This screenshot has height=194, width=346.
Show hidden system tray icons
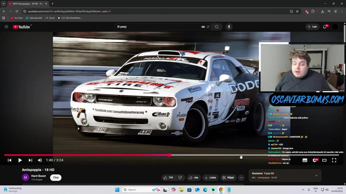tap(303, 190)
